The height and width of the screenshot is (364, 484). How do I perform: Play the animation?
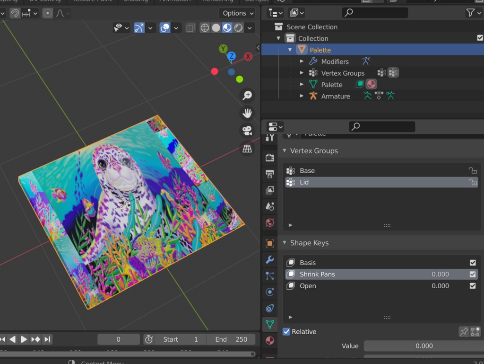click(24, 339)
